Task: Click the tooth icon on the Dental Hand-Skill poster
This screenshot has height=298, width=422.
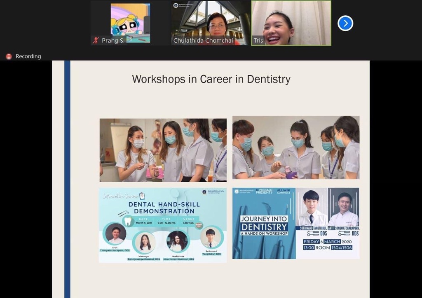Action: click(128, 221)
